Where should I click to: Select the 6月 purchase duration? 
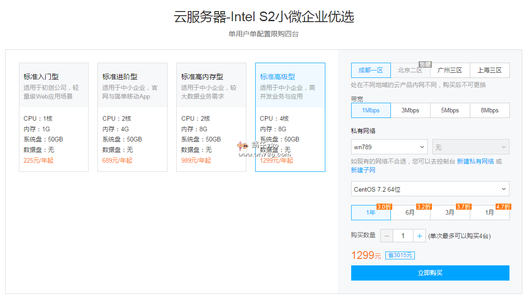410,213
